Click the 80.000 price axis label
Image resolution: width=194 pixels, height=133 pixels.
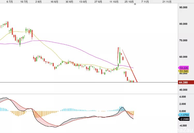183,24
